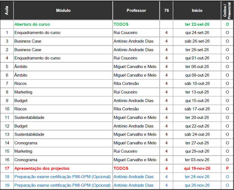Select the red P presencial cell
This screenshot has width=234, height=190.
point(227,168)
